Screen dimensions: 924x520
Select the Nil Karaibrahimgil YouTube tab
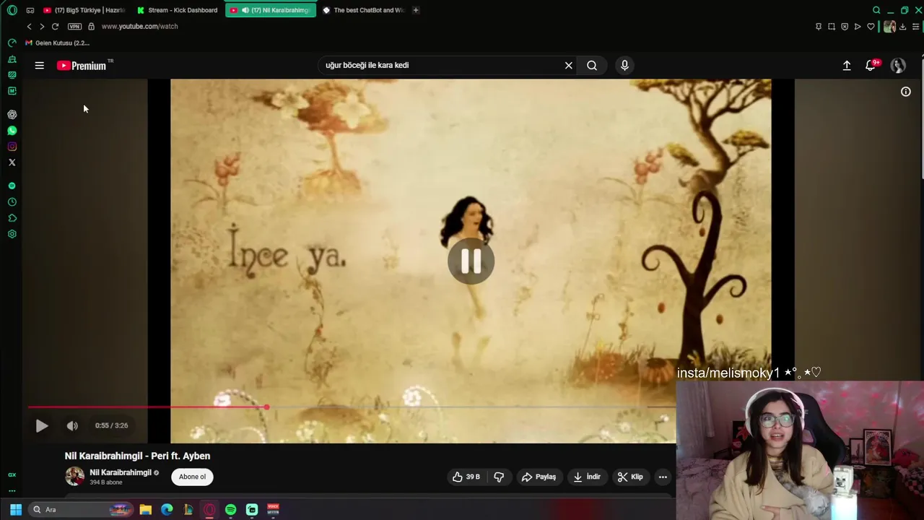pos(271,10)
